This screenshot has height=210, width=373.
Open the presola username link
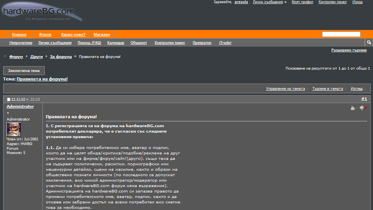[241, 2]
